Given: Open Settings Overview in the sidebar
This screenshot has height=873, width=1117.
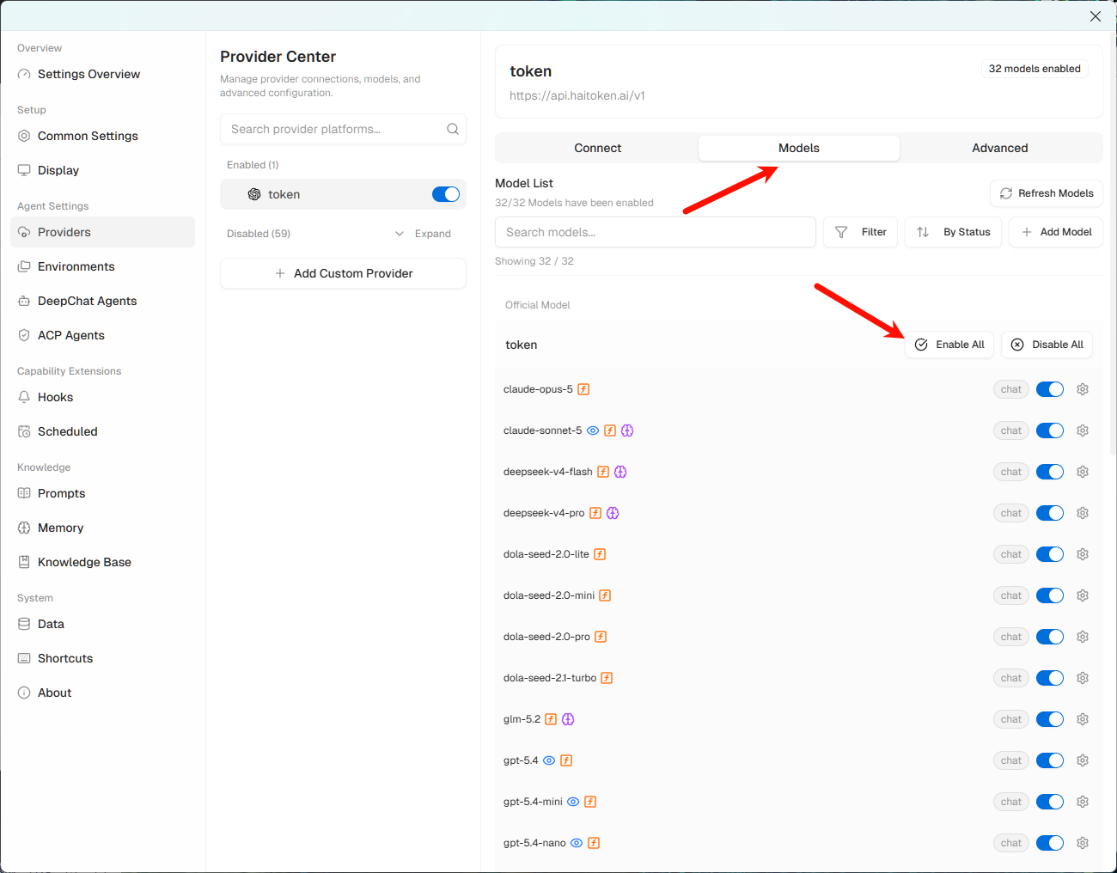Looking at the screenshot, I should coord(102,74).
